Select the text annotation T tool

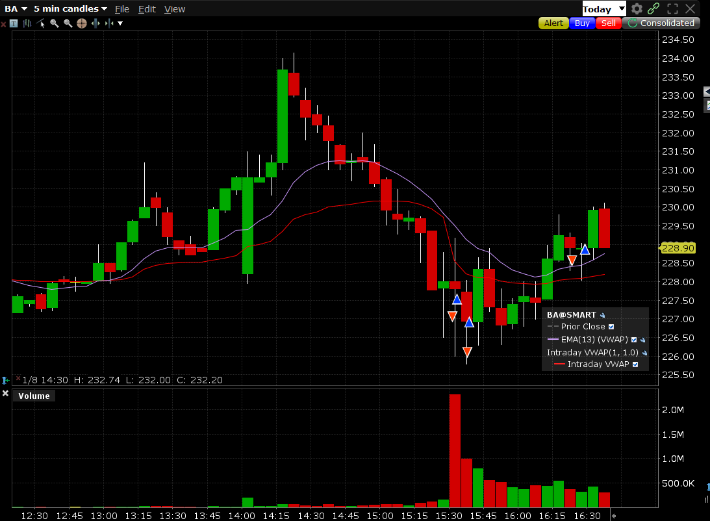click(14, 23)
